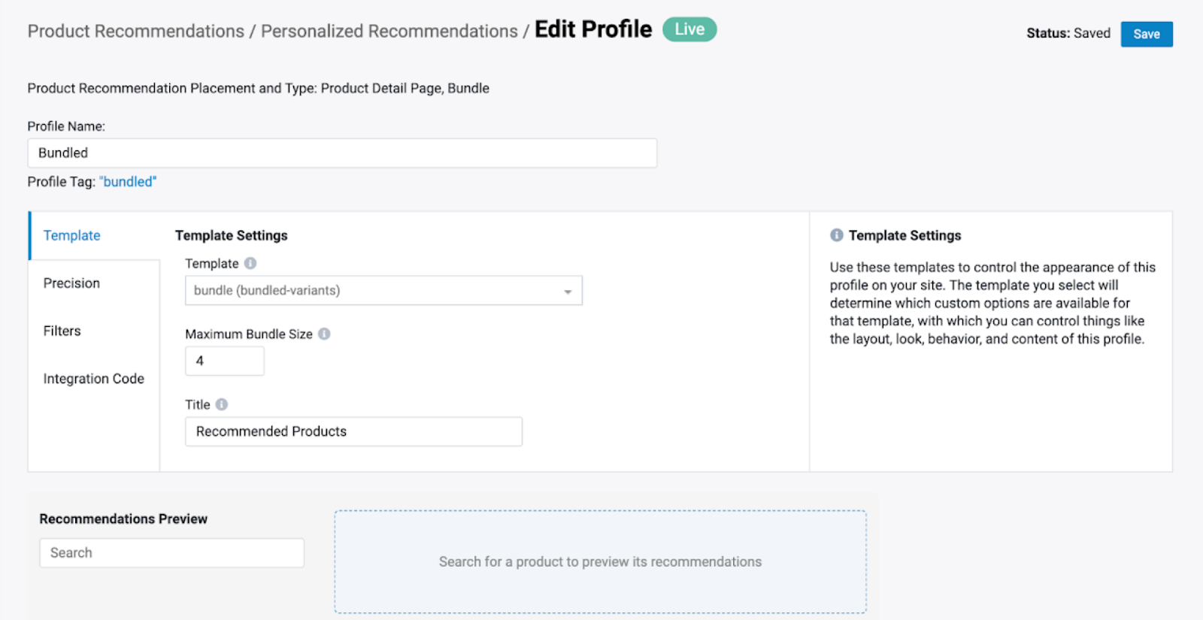This screenshot has width=1203, height=620.
Task: Open the Precision tab
Action: click(x=71, y=283)
